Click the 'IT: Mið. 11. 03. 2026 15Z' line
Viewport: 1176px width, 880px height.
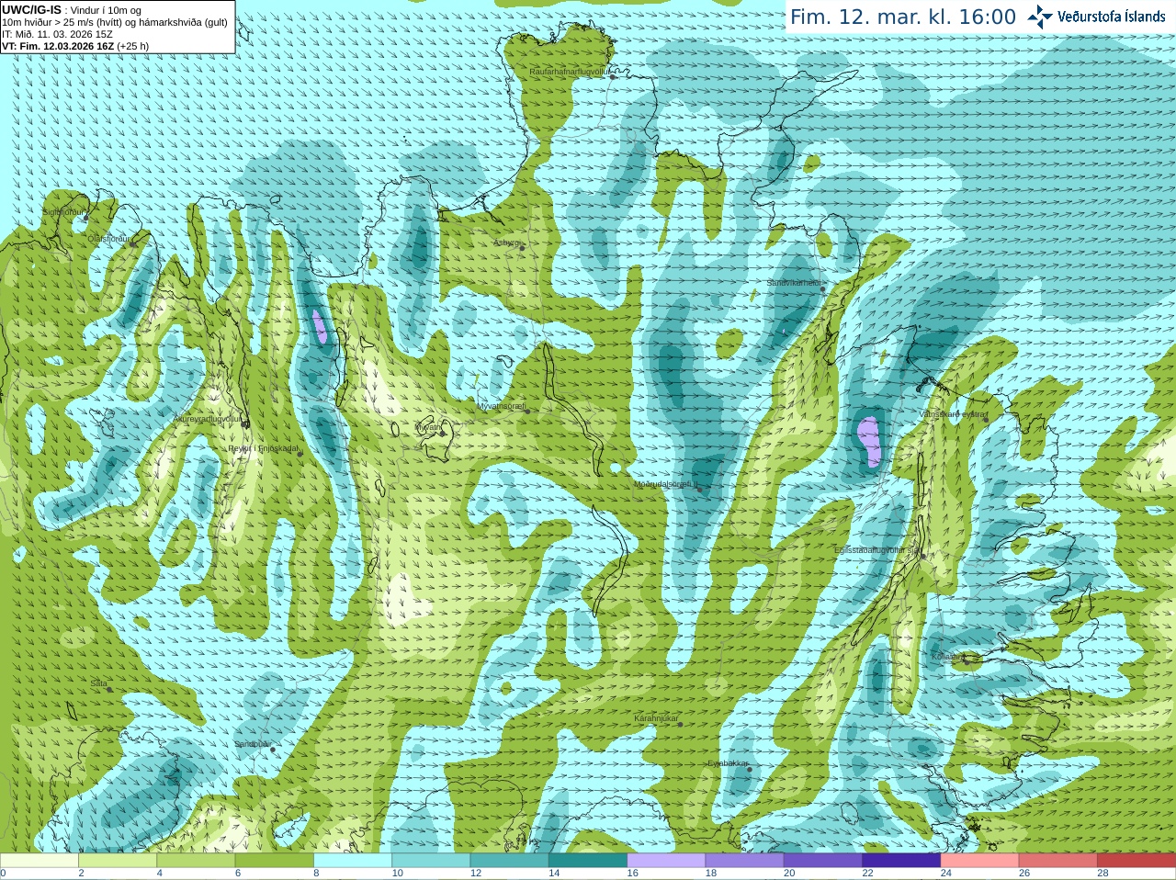pyautogui.click(x=57, y=34)
